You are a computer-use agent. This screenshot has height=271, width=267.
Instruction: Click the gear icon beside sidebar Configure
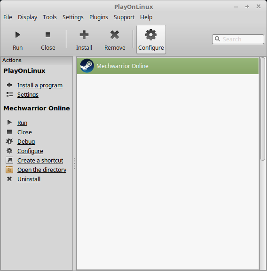9,151
